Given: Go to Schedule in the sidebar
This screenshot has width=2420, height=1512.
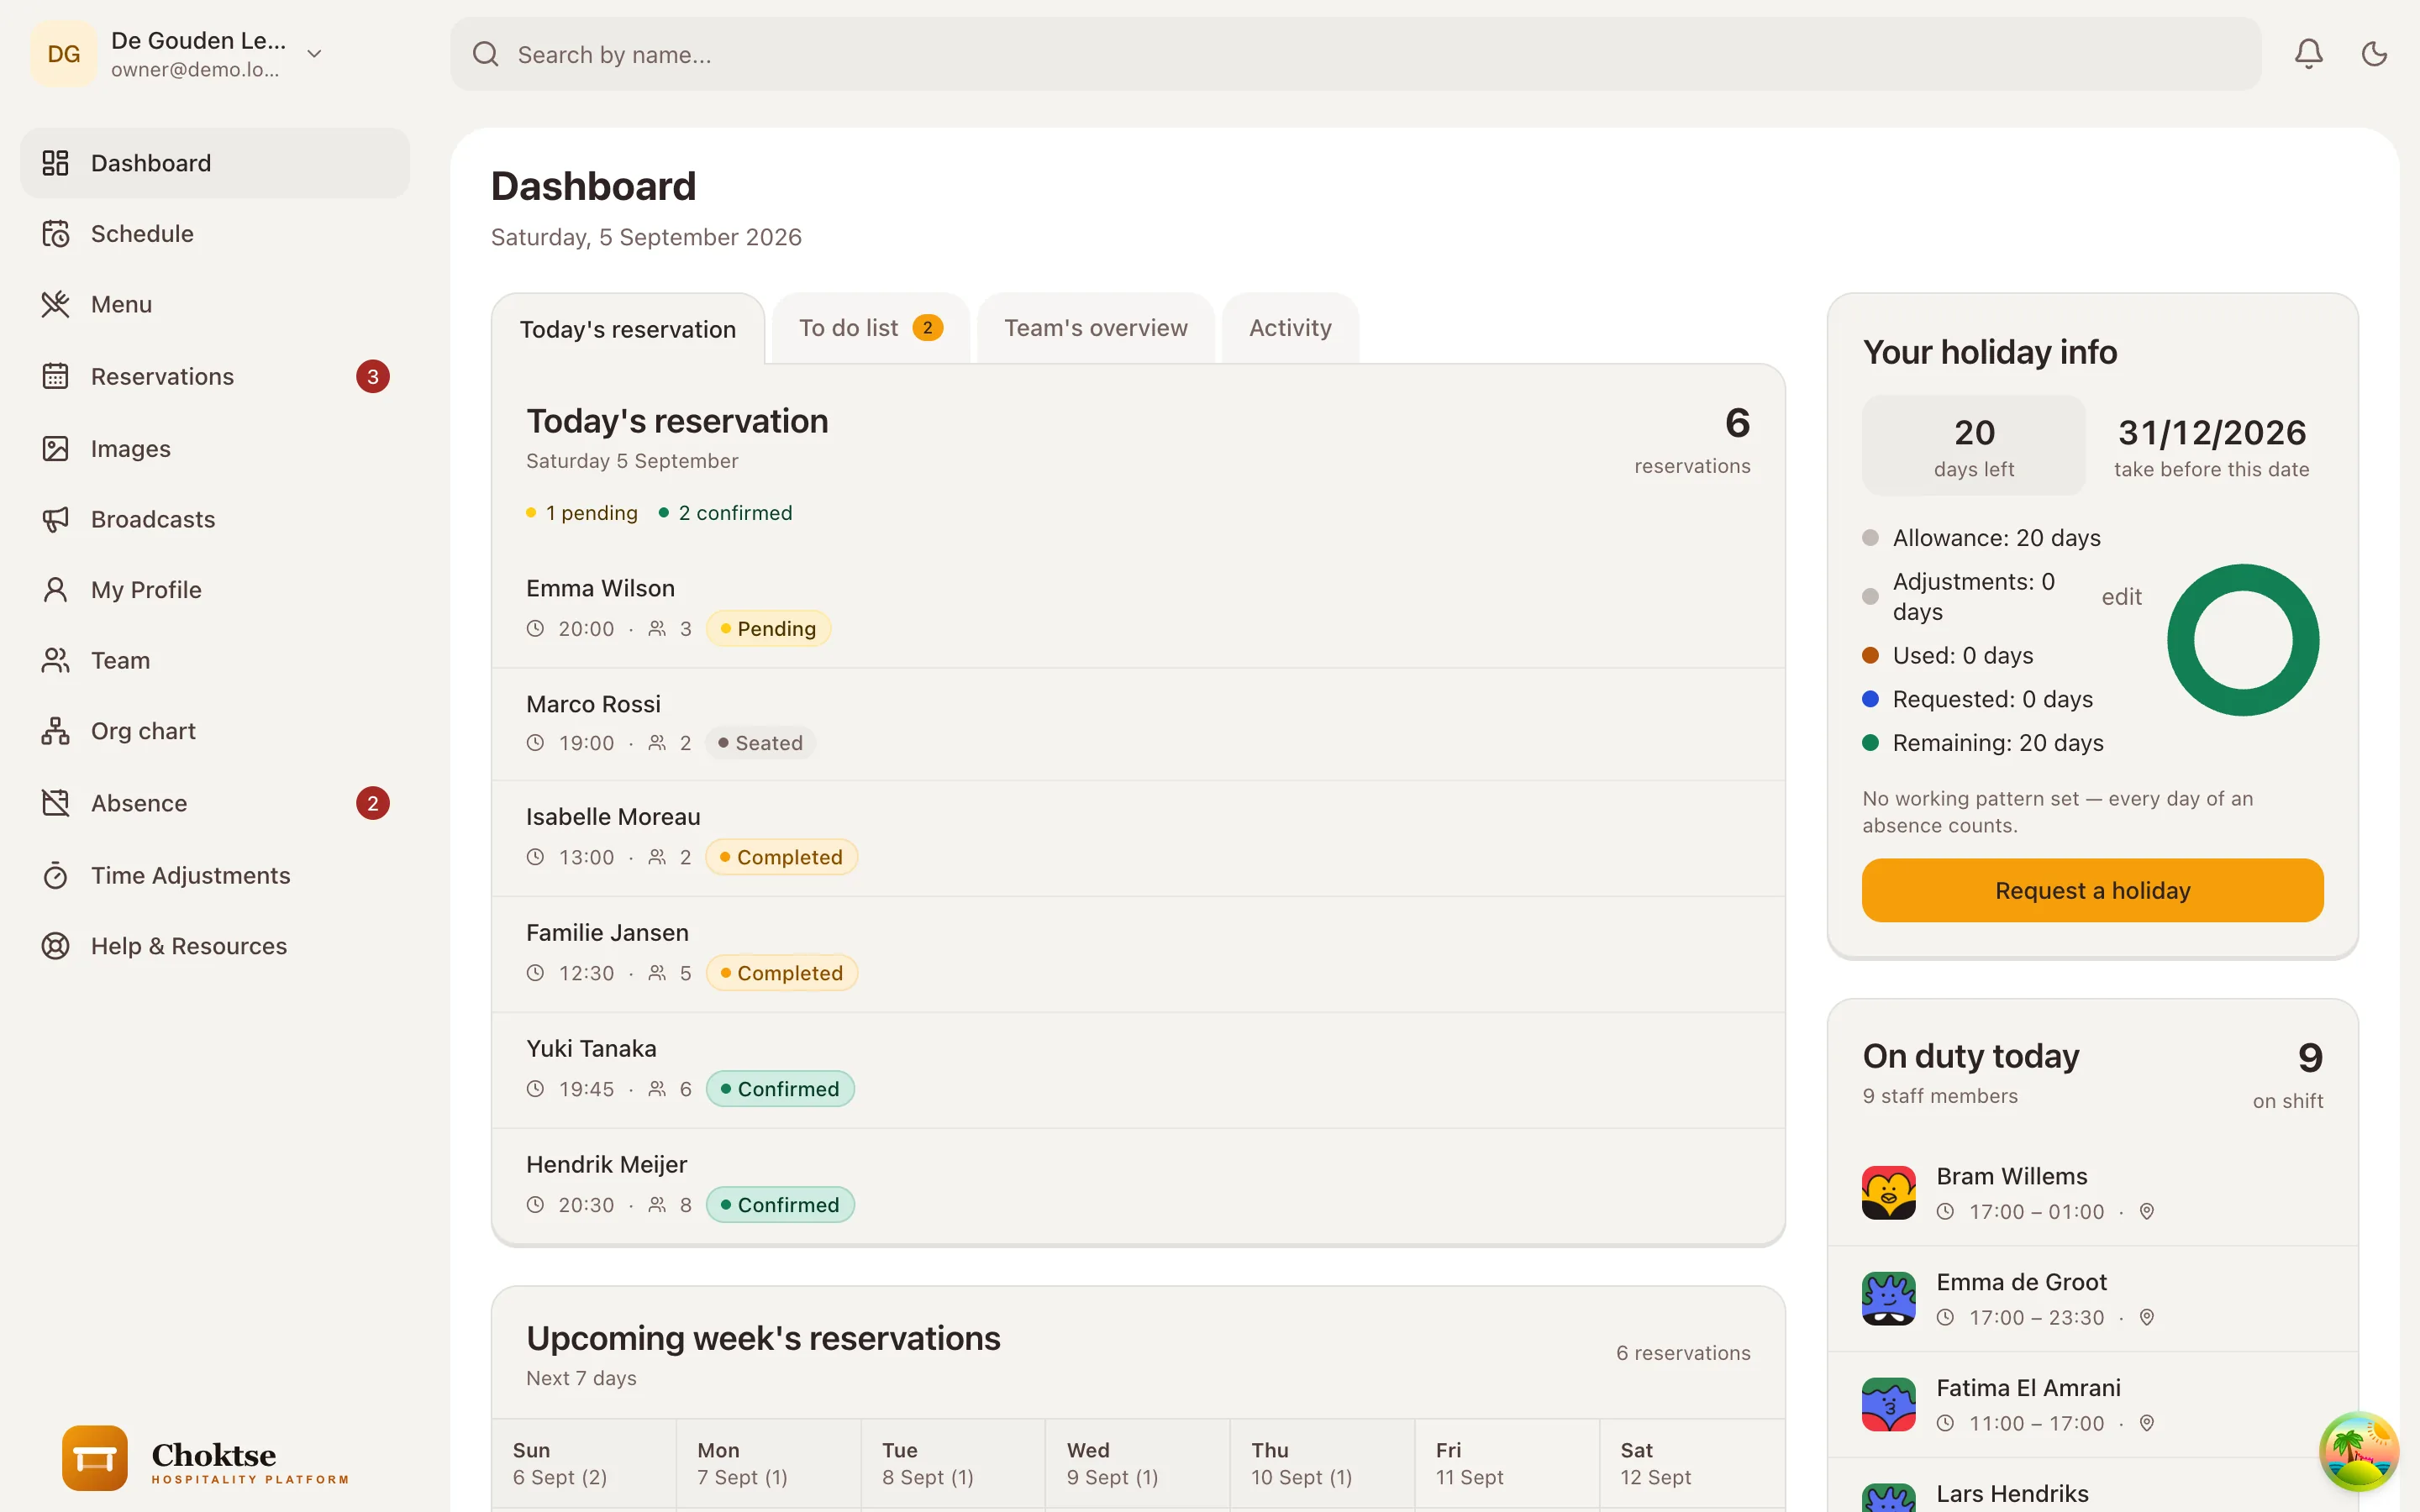Looking at the screenshot, I should click(x=215, y=234).
